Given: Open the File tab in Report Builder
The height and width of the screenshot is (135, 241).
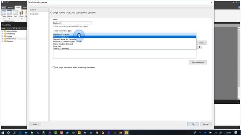Looking at the screenshot, I should coord(3,7).
